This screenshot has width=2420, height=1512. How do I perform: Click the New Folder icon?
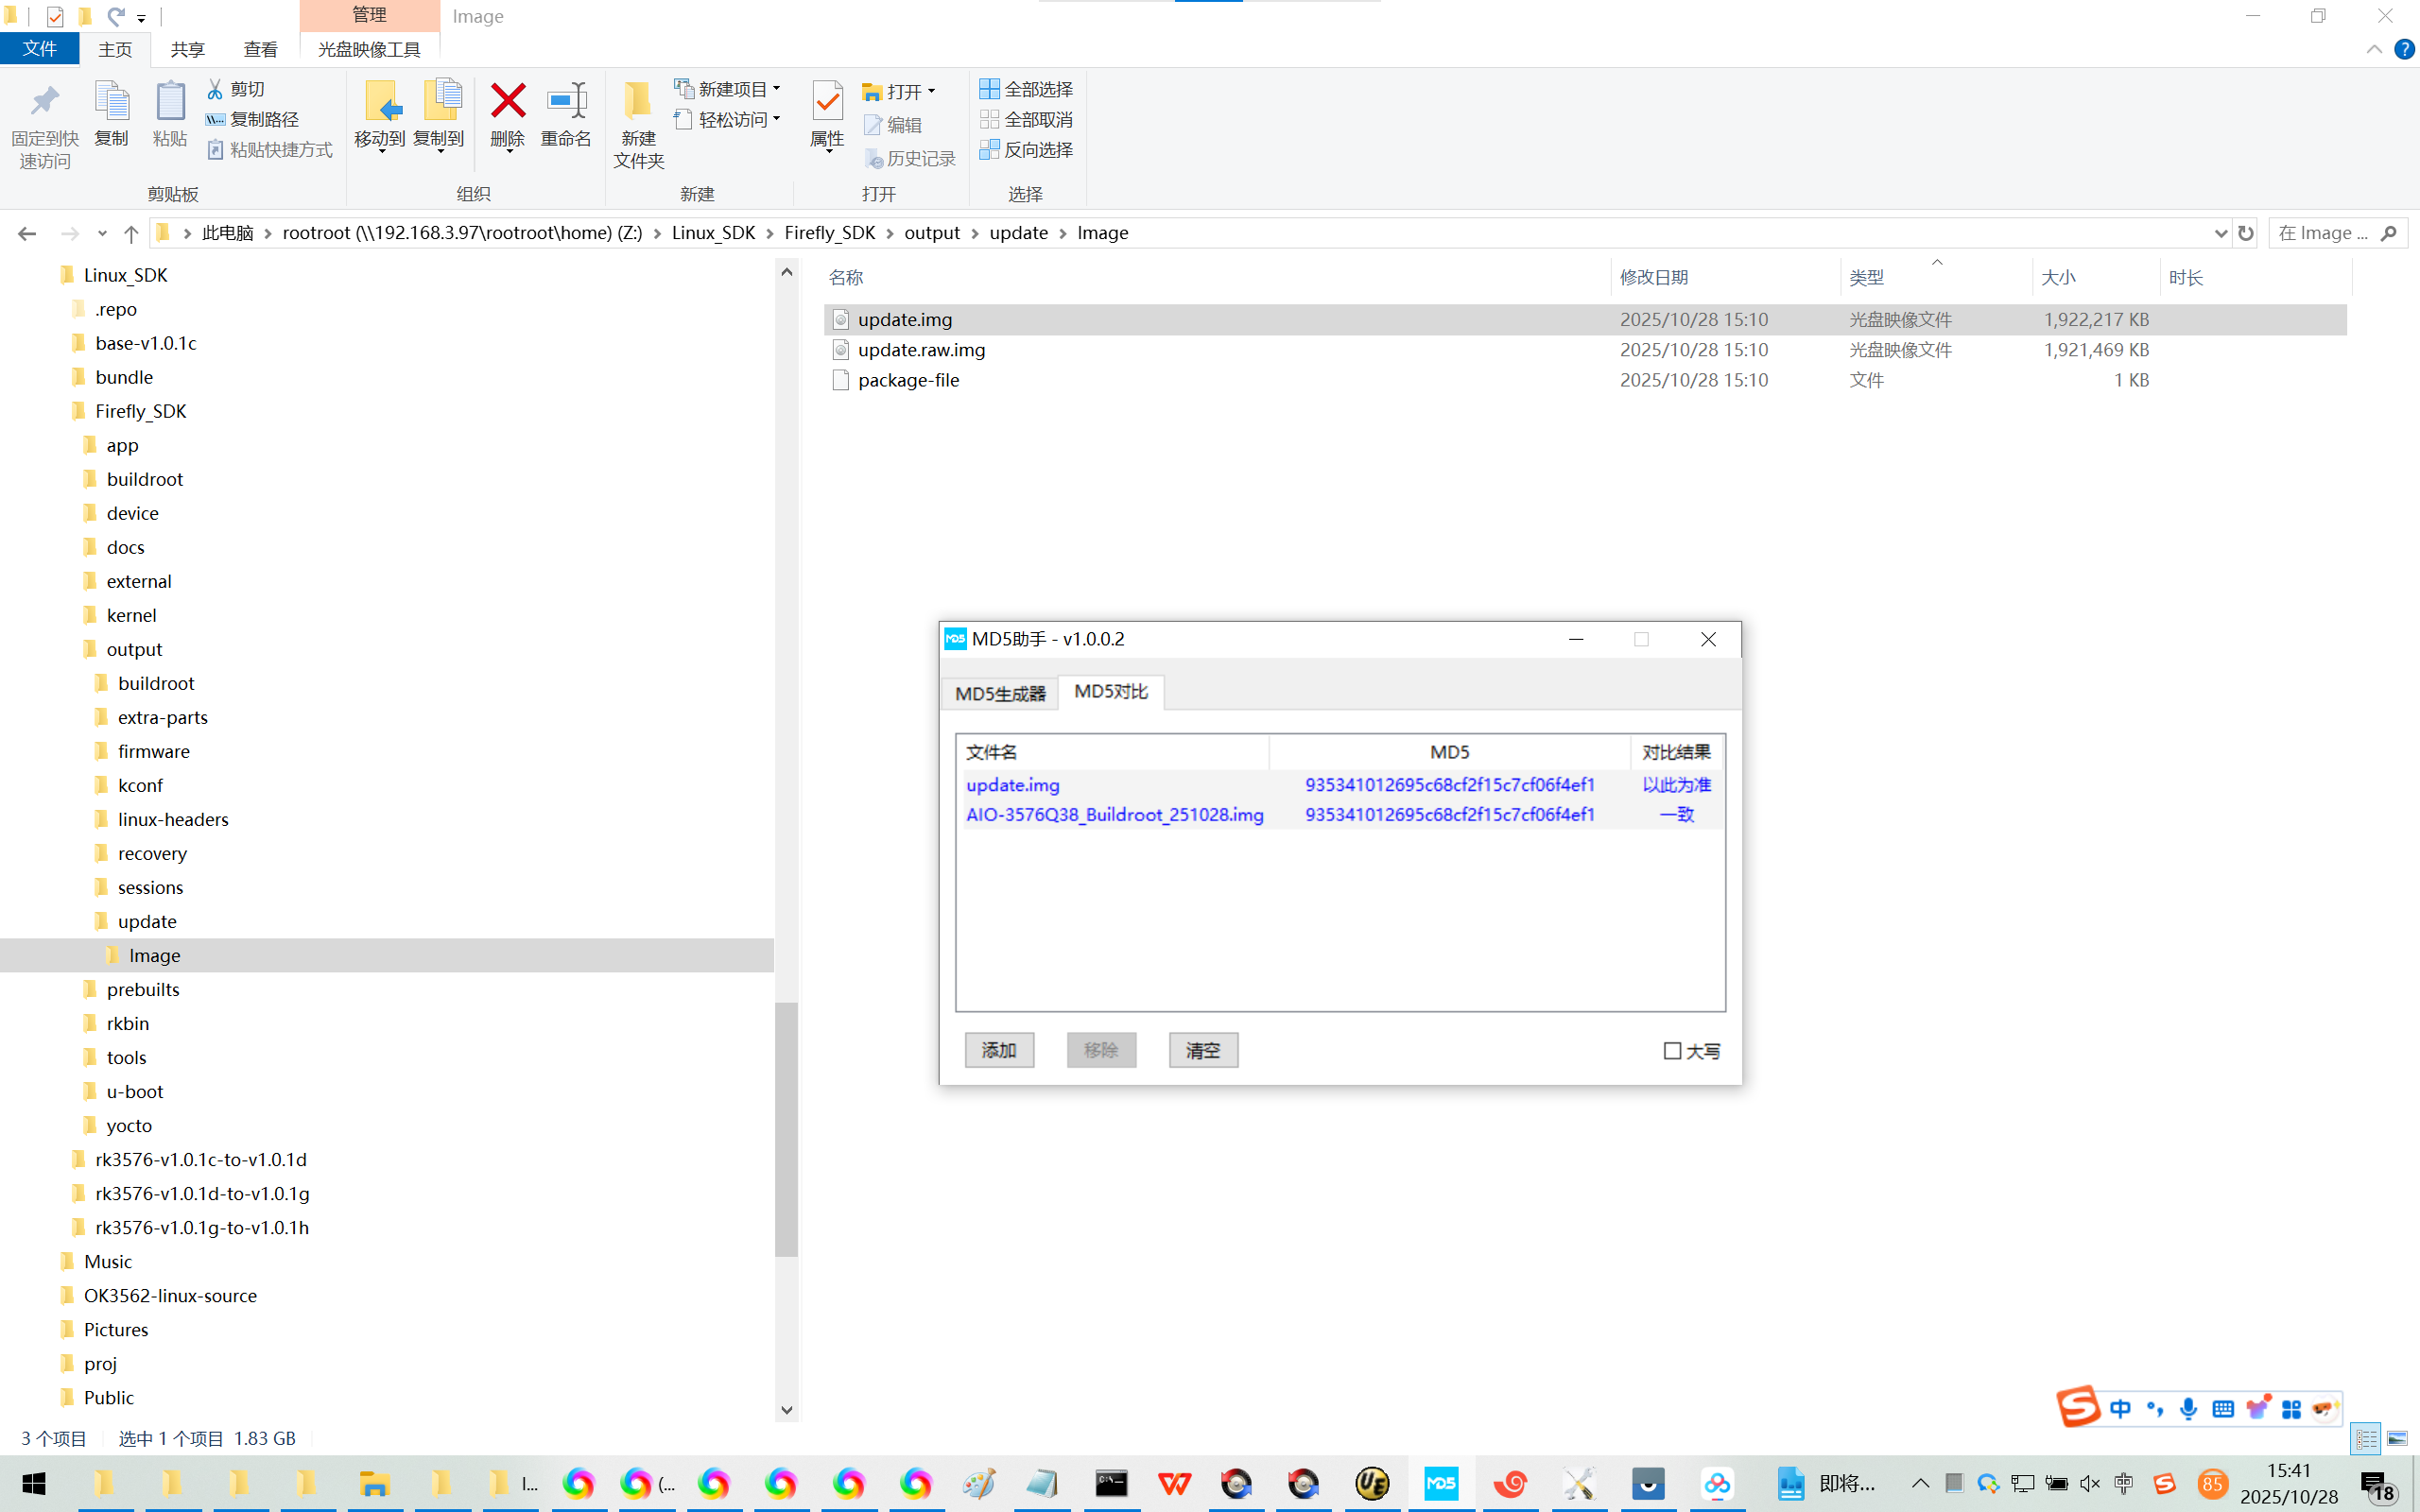637,101
